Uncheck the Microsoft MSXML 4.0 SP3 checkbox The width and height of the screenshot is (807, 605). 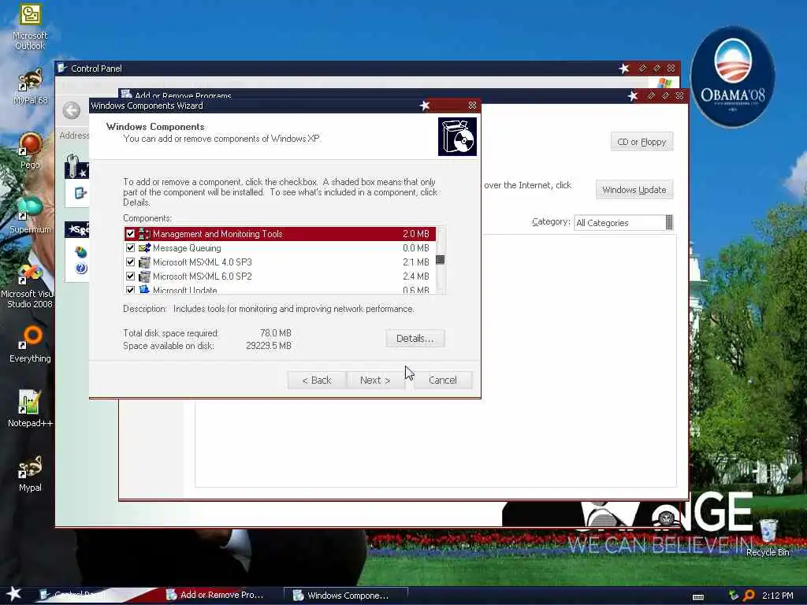[x=130, y=262]
